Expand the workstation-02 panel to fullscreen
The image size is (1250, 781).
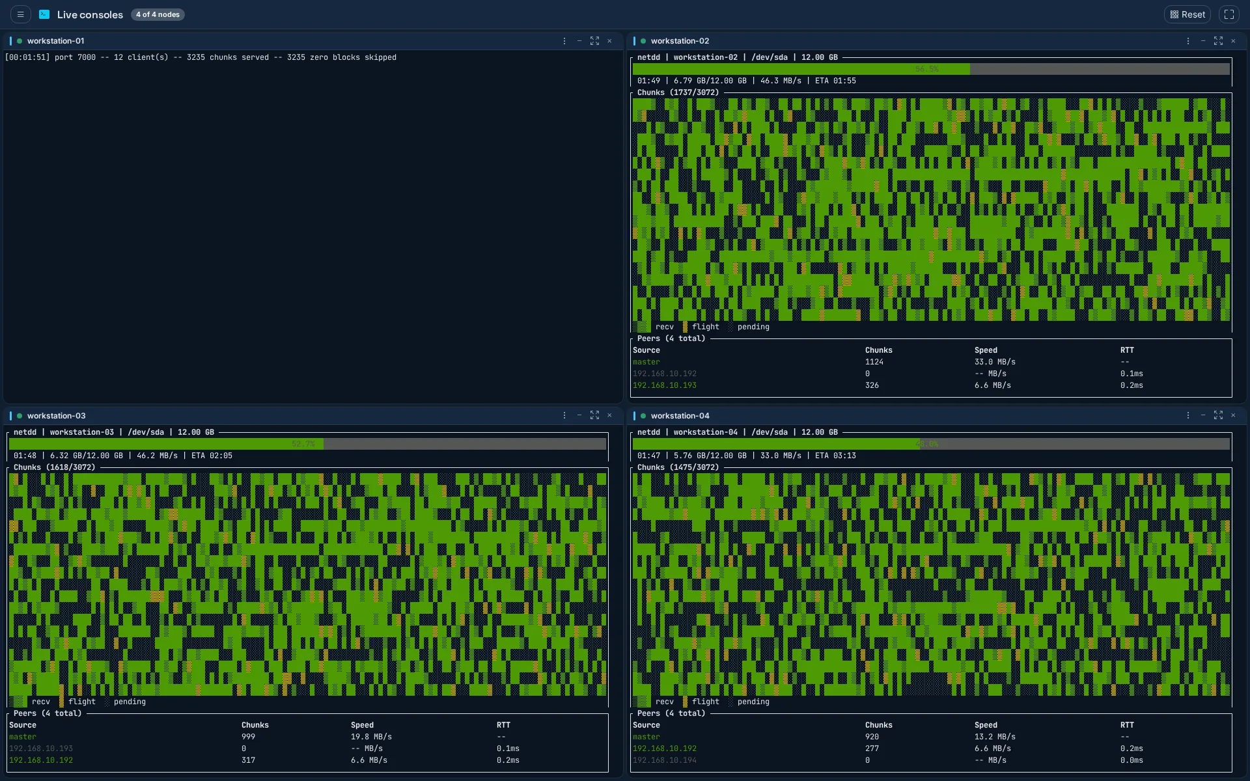1218,41
